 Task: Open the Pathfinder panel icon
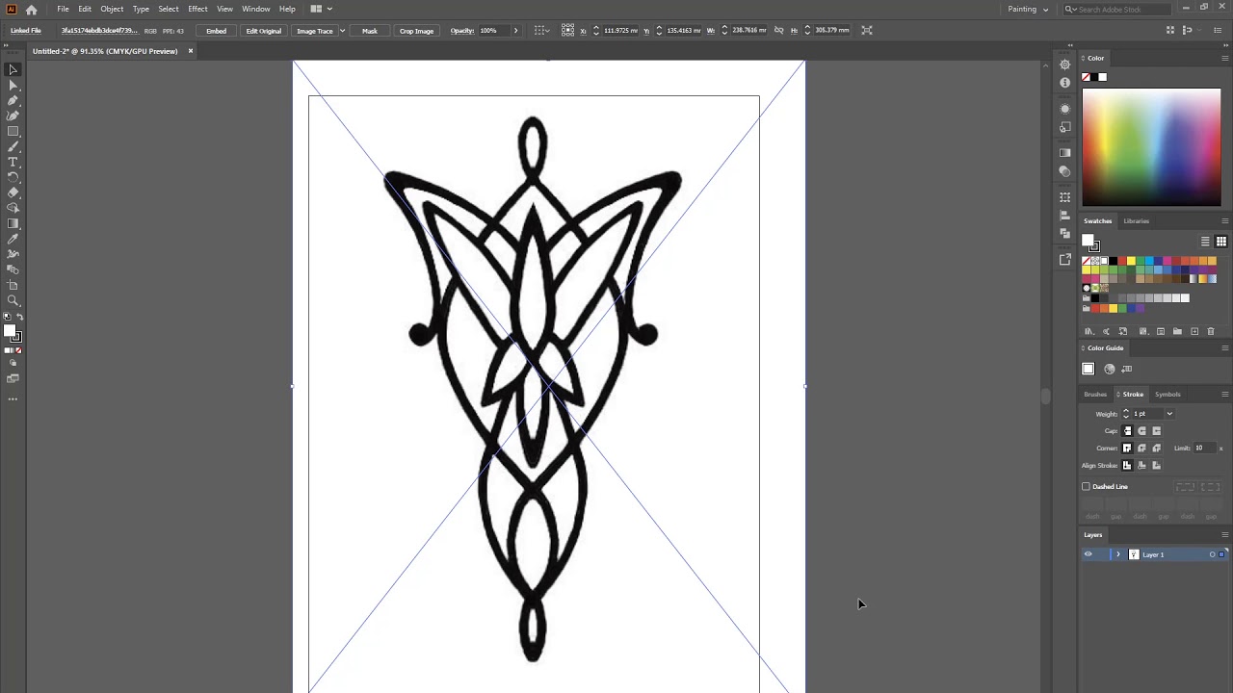tap(1064, 233)
